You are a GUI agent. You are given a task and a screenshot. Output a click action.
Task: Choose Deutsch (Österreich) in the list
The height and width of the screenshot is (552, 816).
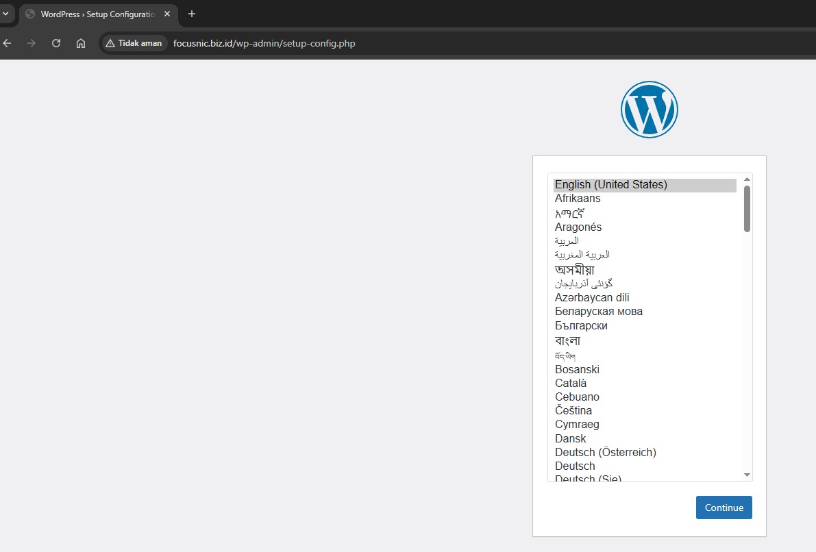645,452
